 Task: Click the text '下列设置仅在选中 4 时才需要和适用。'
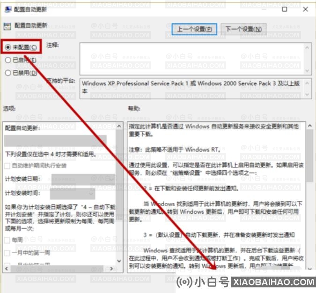tap(51, 154)
